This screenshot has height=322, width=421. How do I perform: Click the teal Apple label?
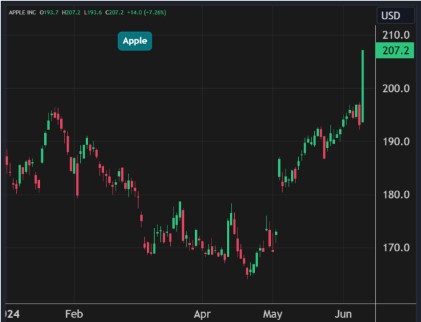point(135,41)
